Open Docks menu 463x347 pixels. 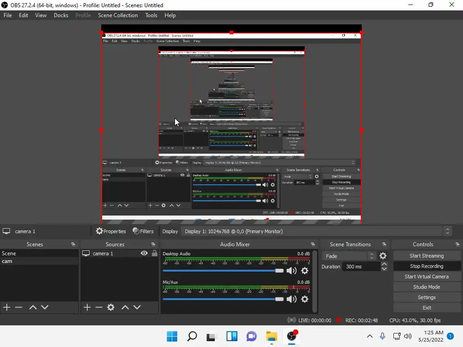pyautogui.click(x=61, y=15)
